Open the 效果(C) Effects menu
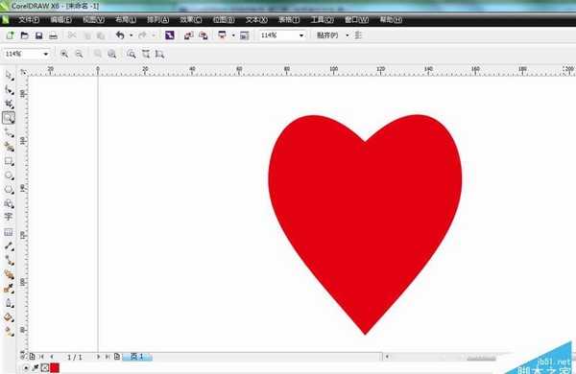Viewport: 576px width, 374px height. (191, 20)
